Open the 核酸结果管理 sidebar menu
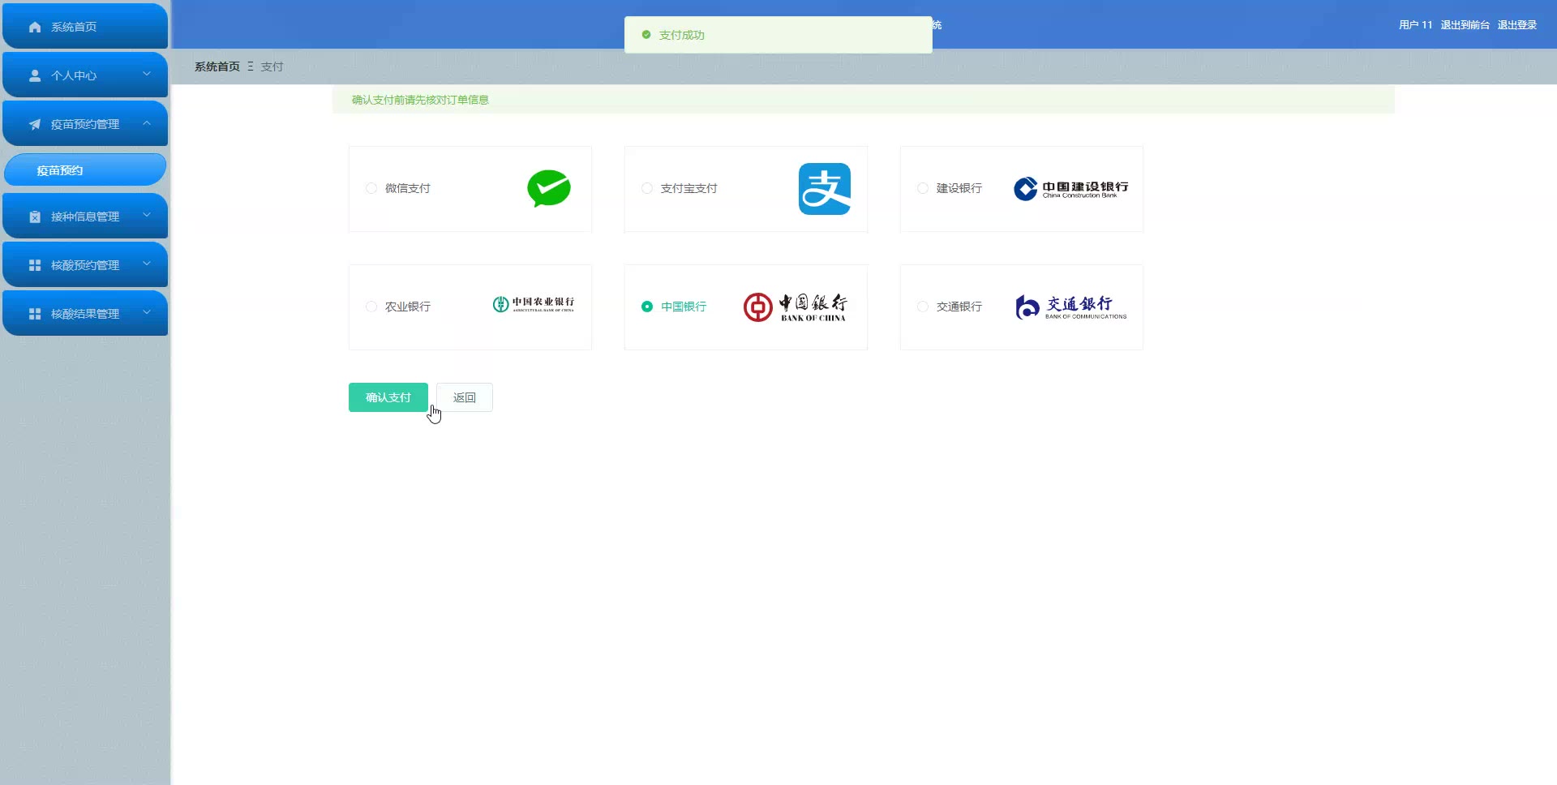 85,314
